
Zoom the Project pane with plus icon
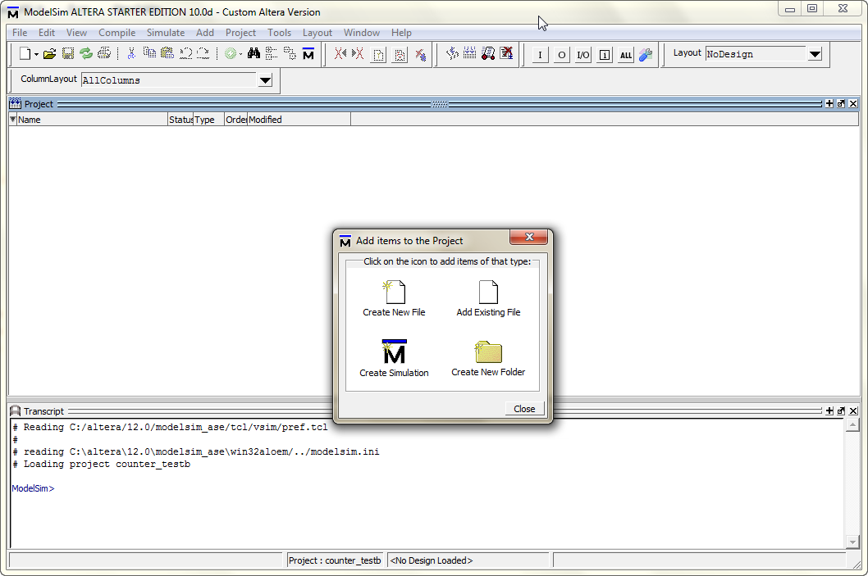coord(829,103)
